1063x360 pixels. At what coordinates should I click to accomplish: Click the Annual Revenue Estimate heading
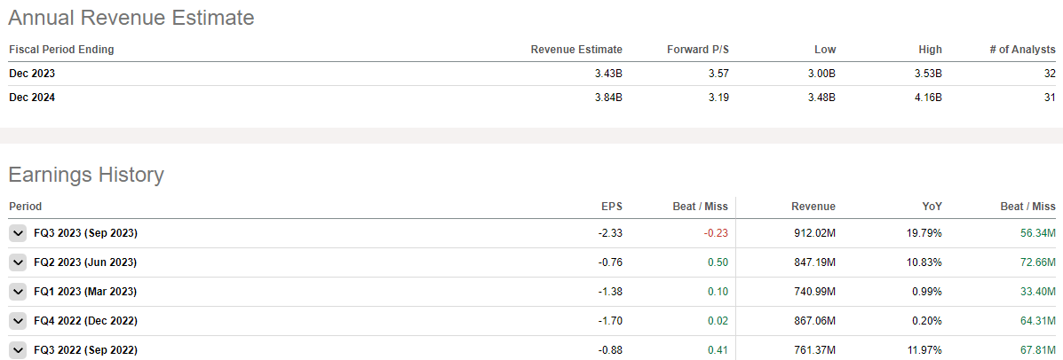[131, 17]
